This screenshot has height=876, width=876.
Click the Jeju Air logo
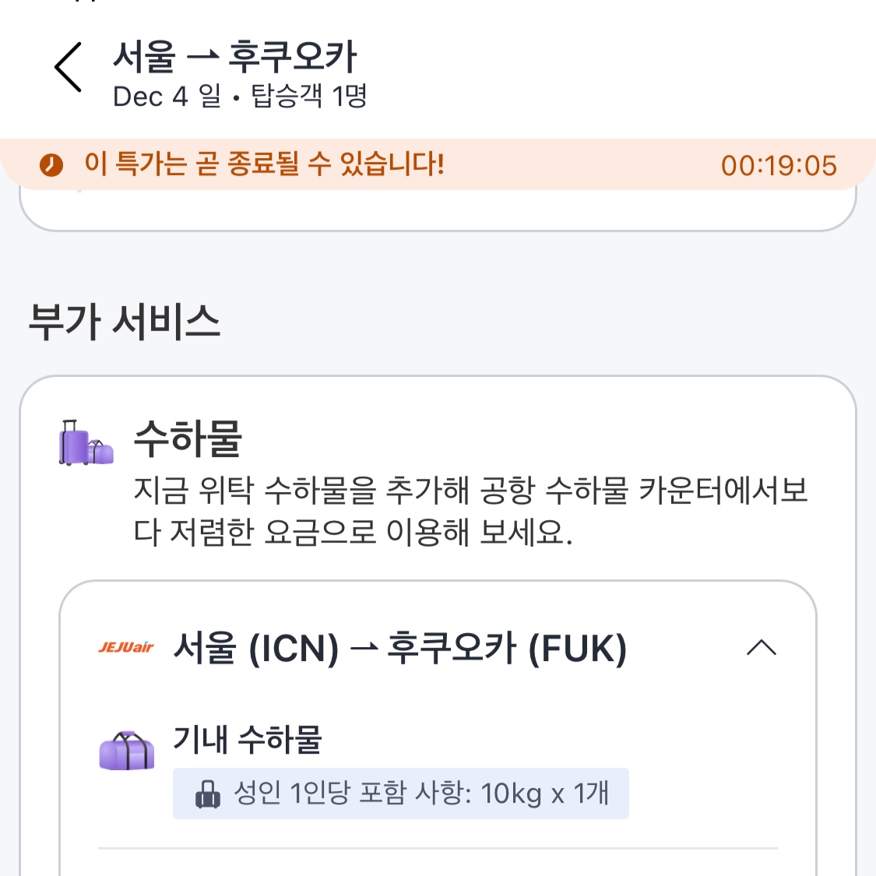coord(126,647)
